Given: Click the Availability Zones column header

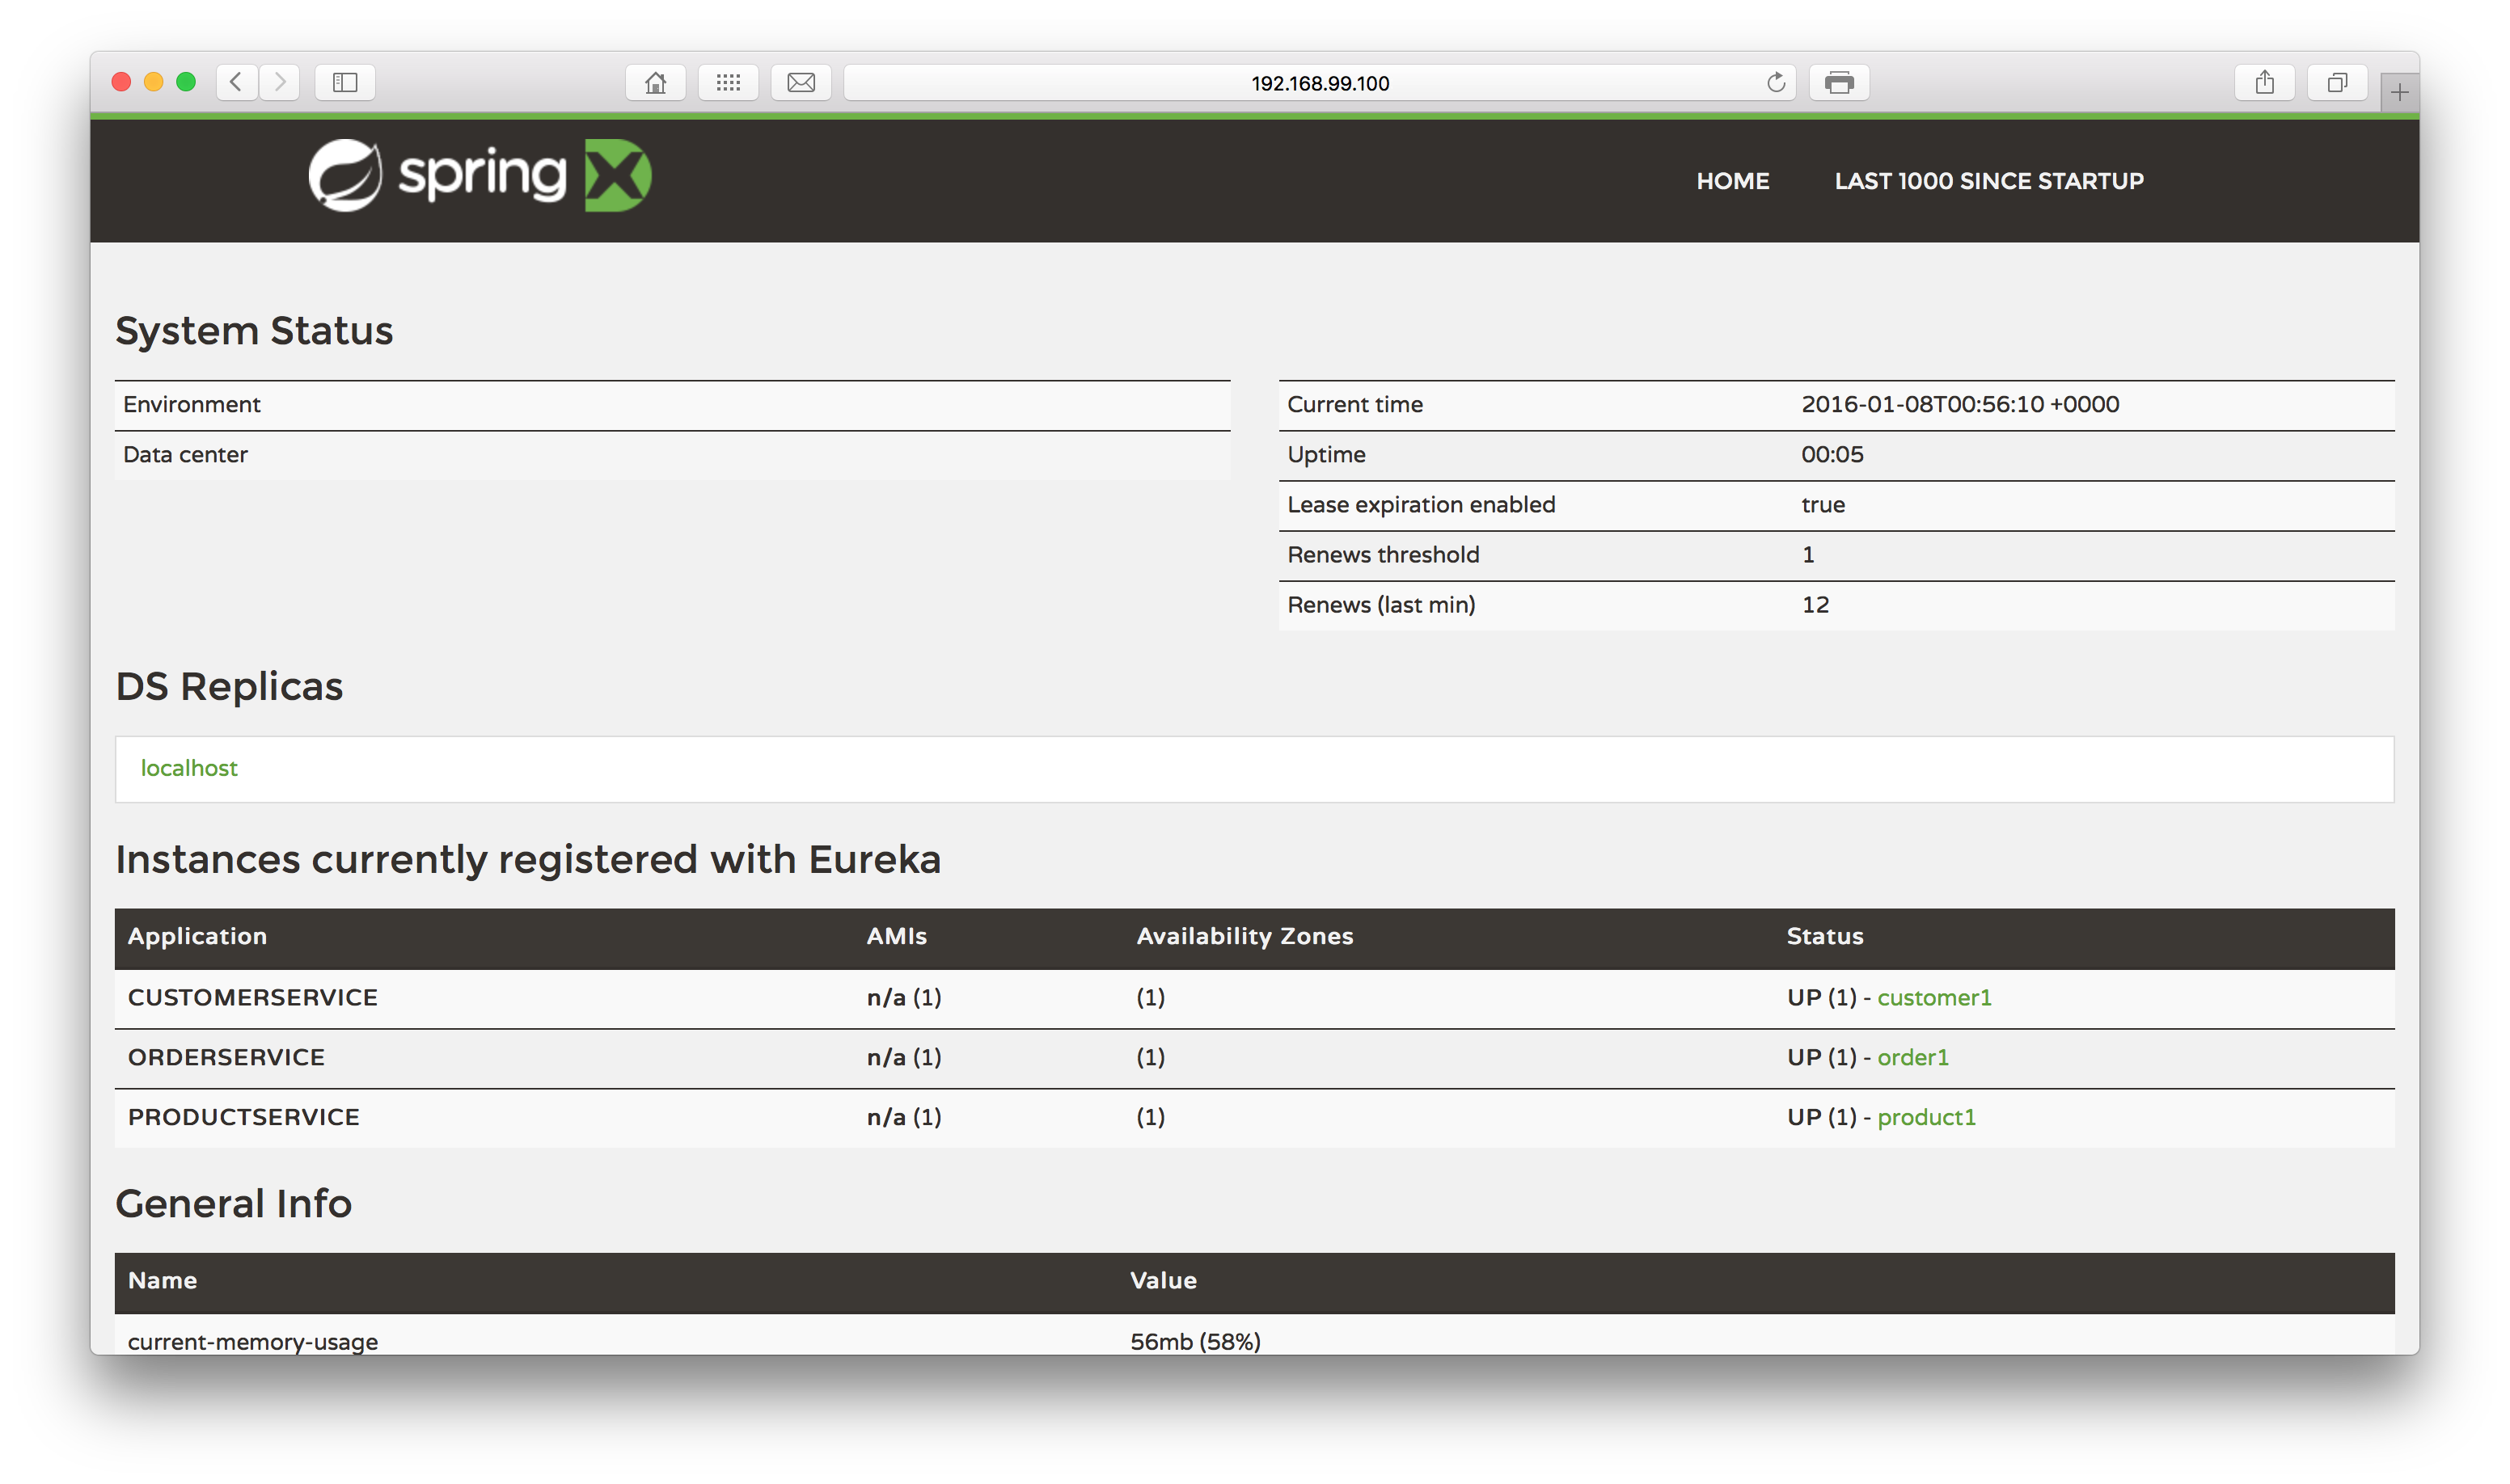Looking at the screenshot, I should point(1244,936).
